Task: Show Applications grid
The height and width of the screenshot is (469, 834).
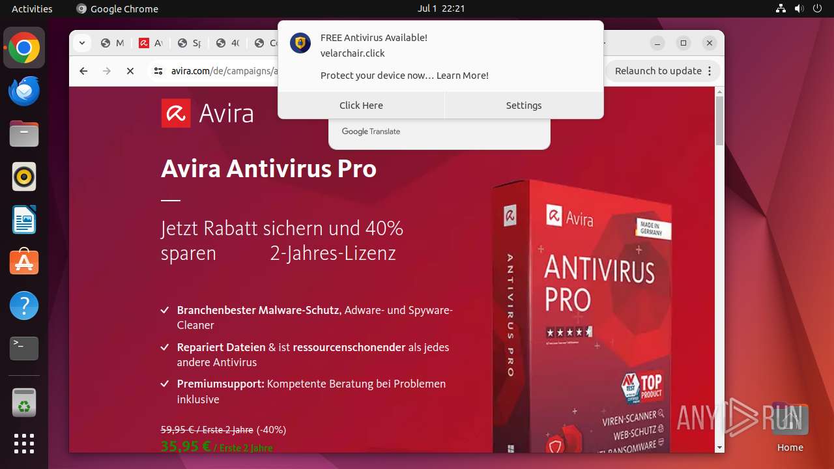Action: [x=24, y=444]
